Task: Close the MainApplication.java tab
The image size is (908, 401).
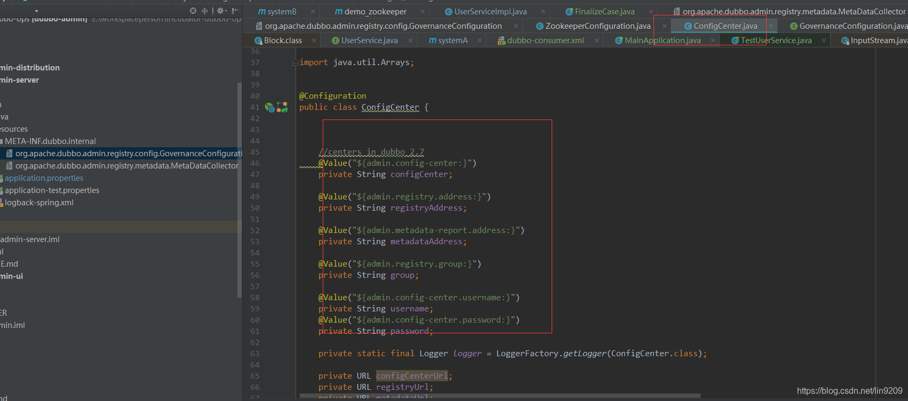Action: tap(713, 41)
